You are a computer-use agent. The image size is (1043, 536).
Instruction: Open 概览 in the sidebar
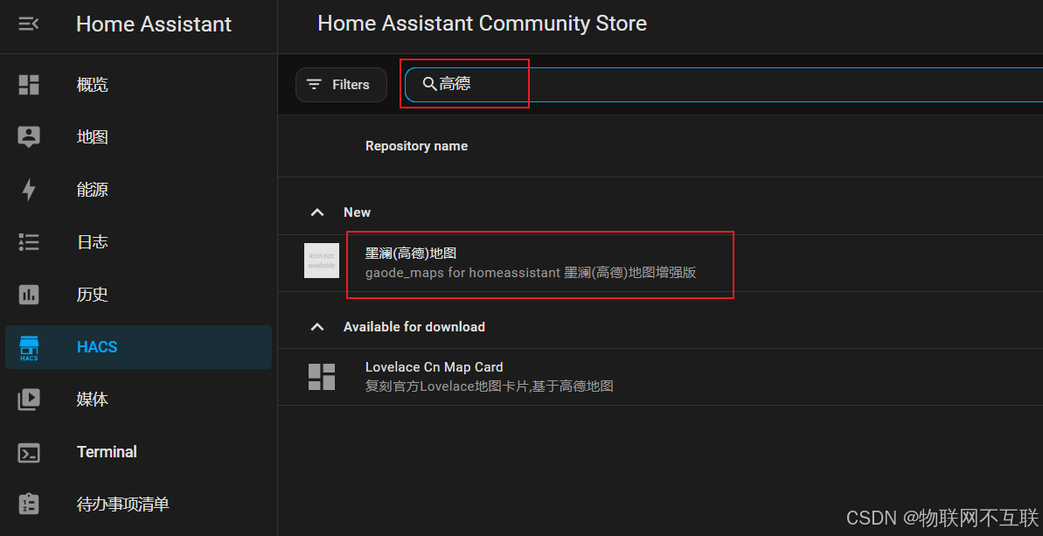tap(138, 85)
